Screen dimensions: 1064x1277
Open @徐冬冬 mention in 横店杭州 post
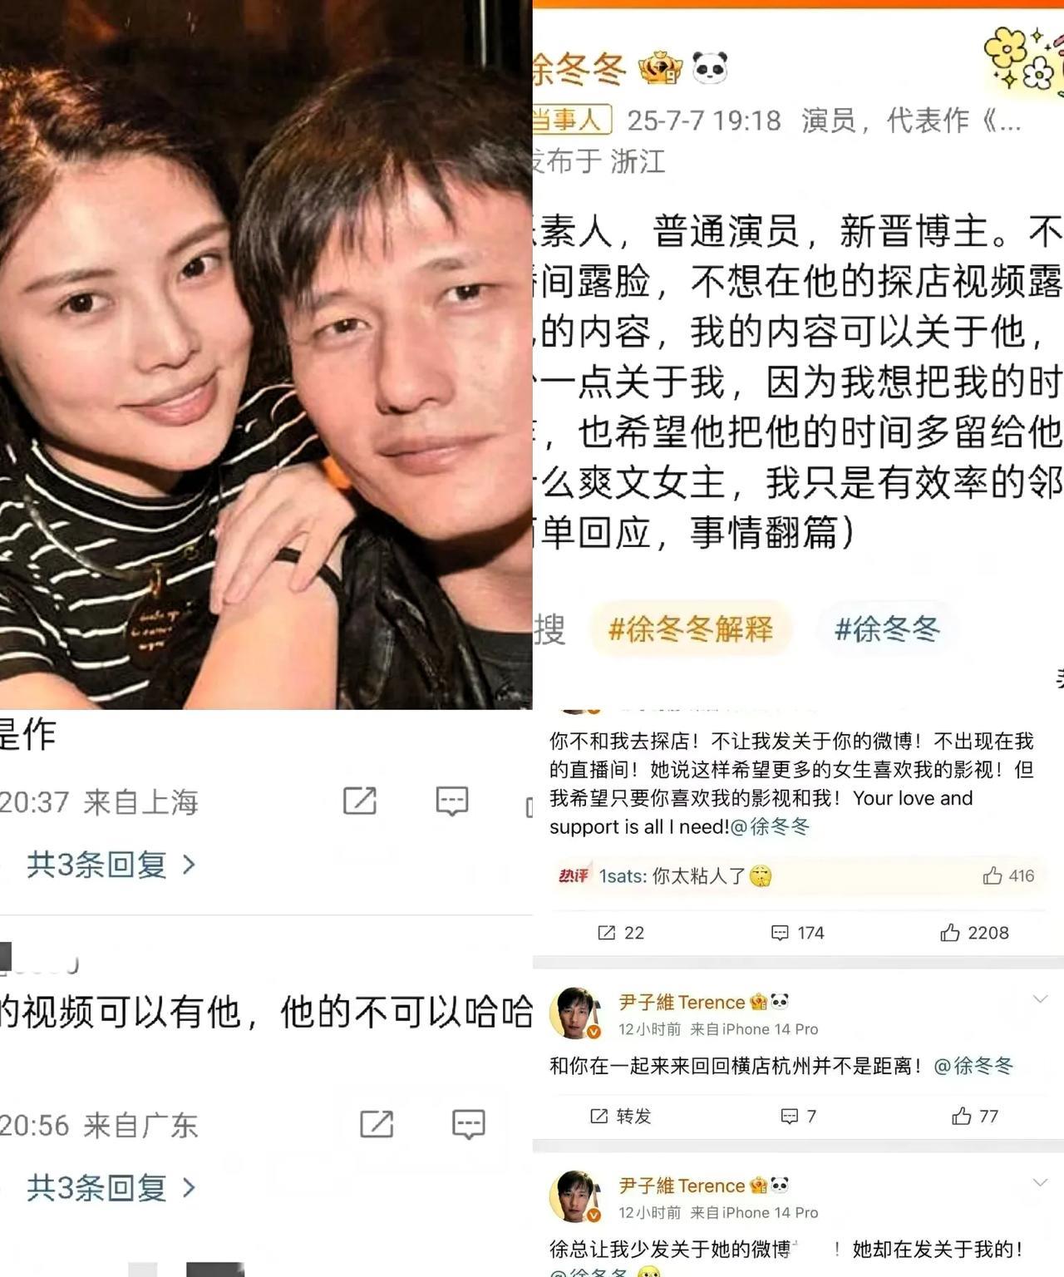pyautogui.click(x=973, y=1065)
